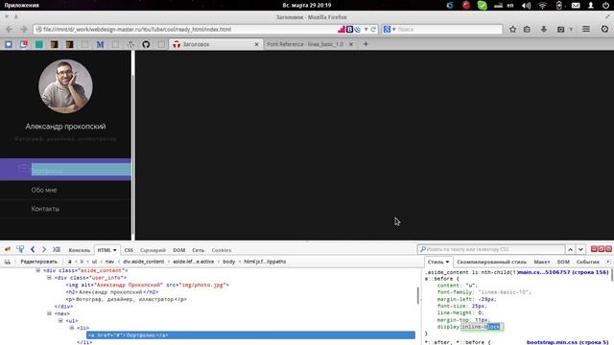Open the Firefox hamburger menu
The height and width of the screenshot is (345, 614).
pyautogui.click(x=586, y=29)
